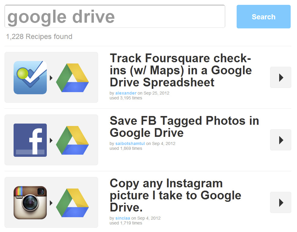Open 'Track Foursquare check-ins' recipe title

pos(180,70)
